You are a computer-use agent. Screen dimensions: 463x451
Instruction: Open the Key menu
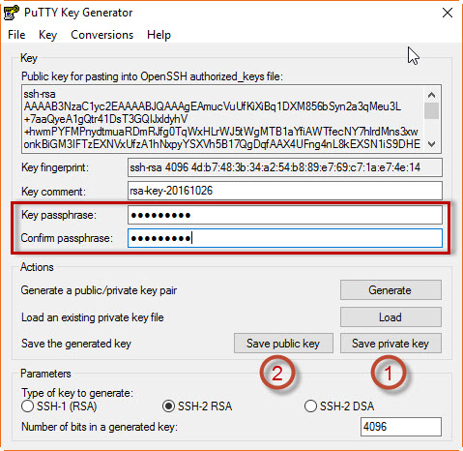click(47, 35)
